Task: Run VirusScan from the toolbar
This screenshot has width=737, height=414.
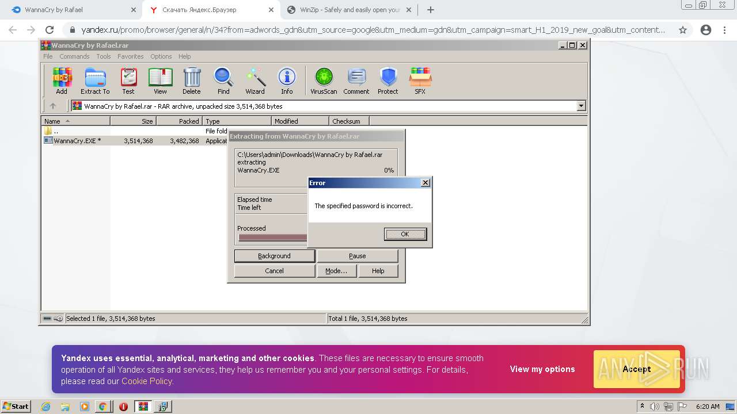Action: 324,80
